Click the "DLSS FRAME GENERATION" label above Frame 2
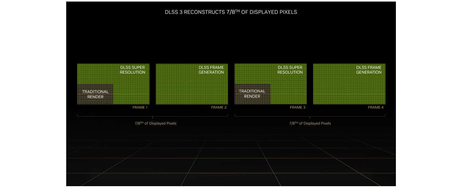The width and height of the screenshot is (462, 188). [211, 70]
